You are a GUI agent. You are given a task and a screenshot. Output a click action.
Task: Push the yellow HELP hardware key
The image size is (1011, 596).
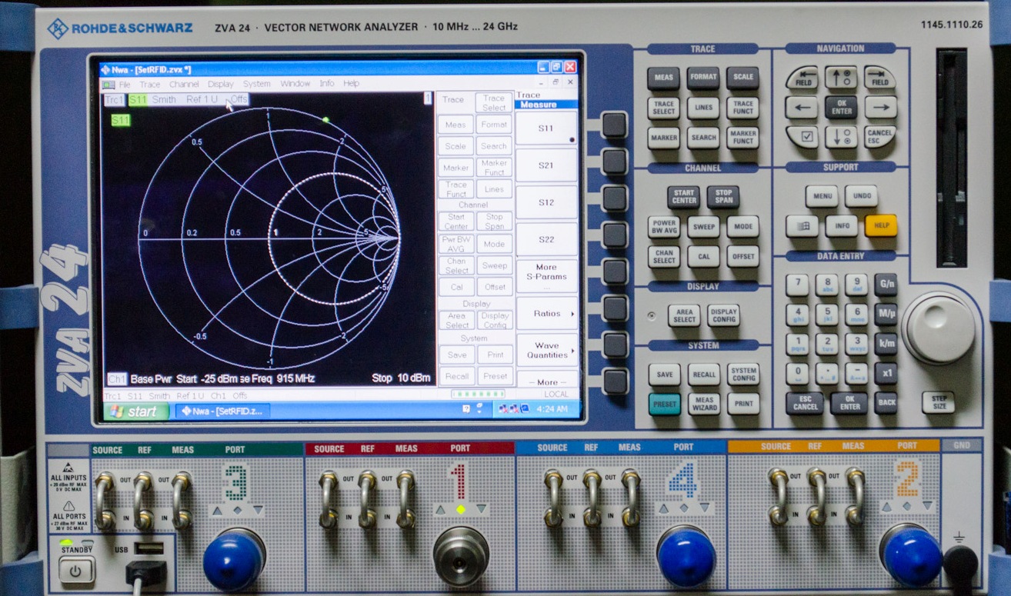881,226
